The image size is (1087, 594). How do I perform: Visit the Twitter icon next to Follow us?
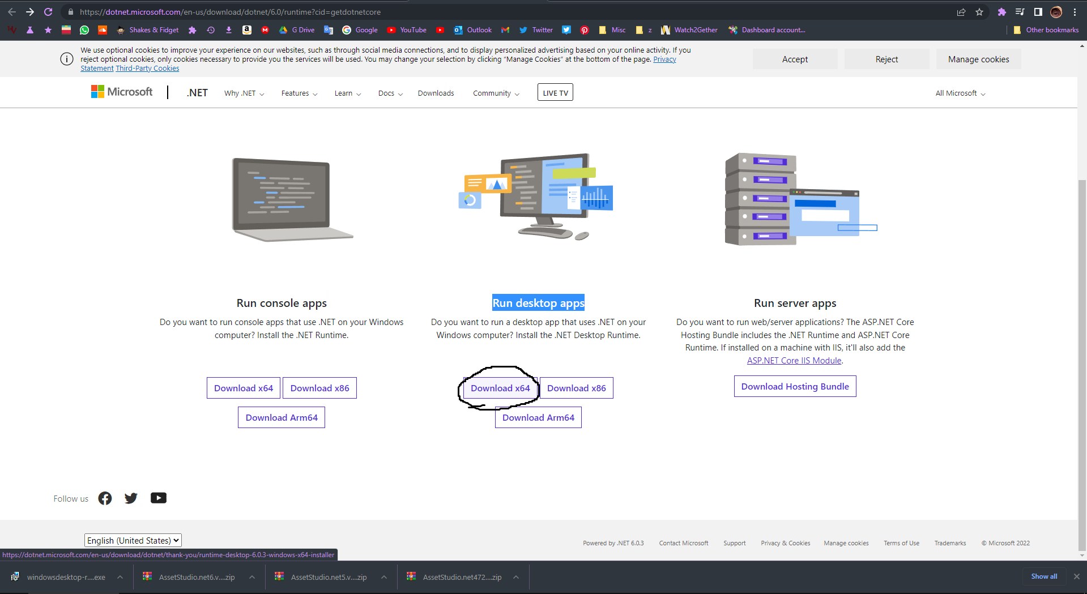coord(131,498)
